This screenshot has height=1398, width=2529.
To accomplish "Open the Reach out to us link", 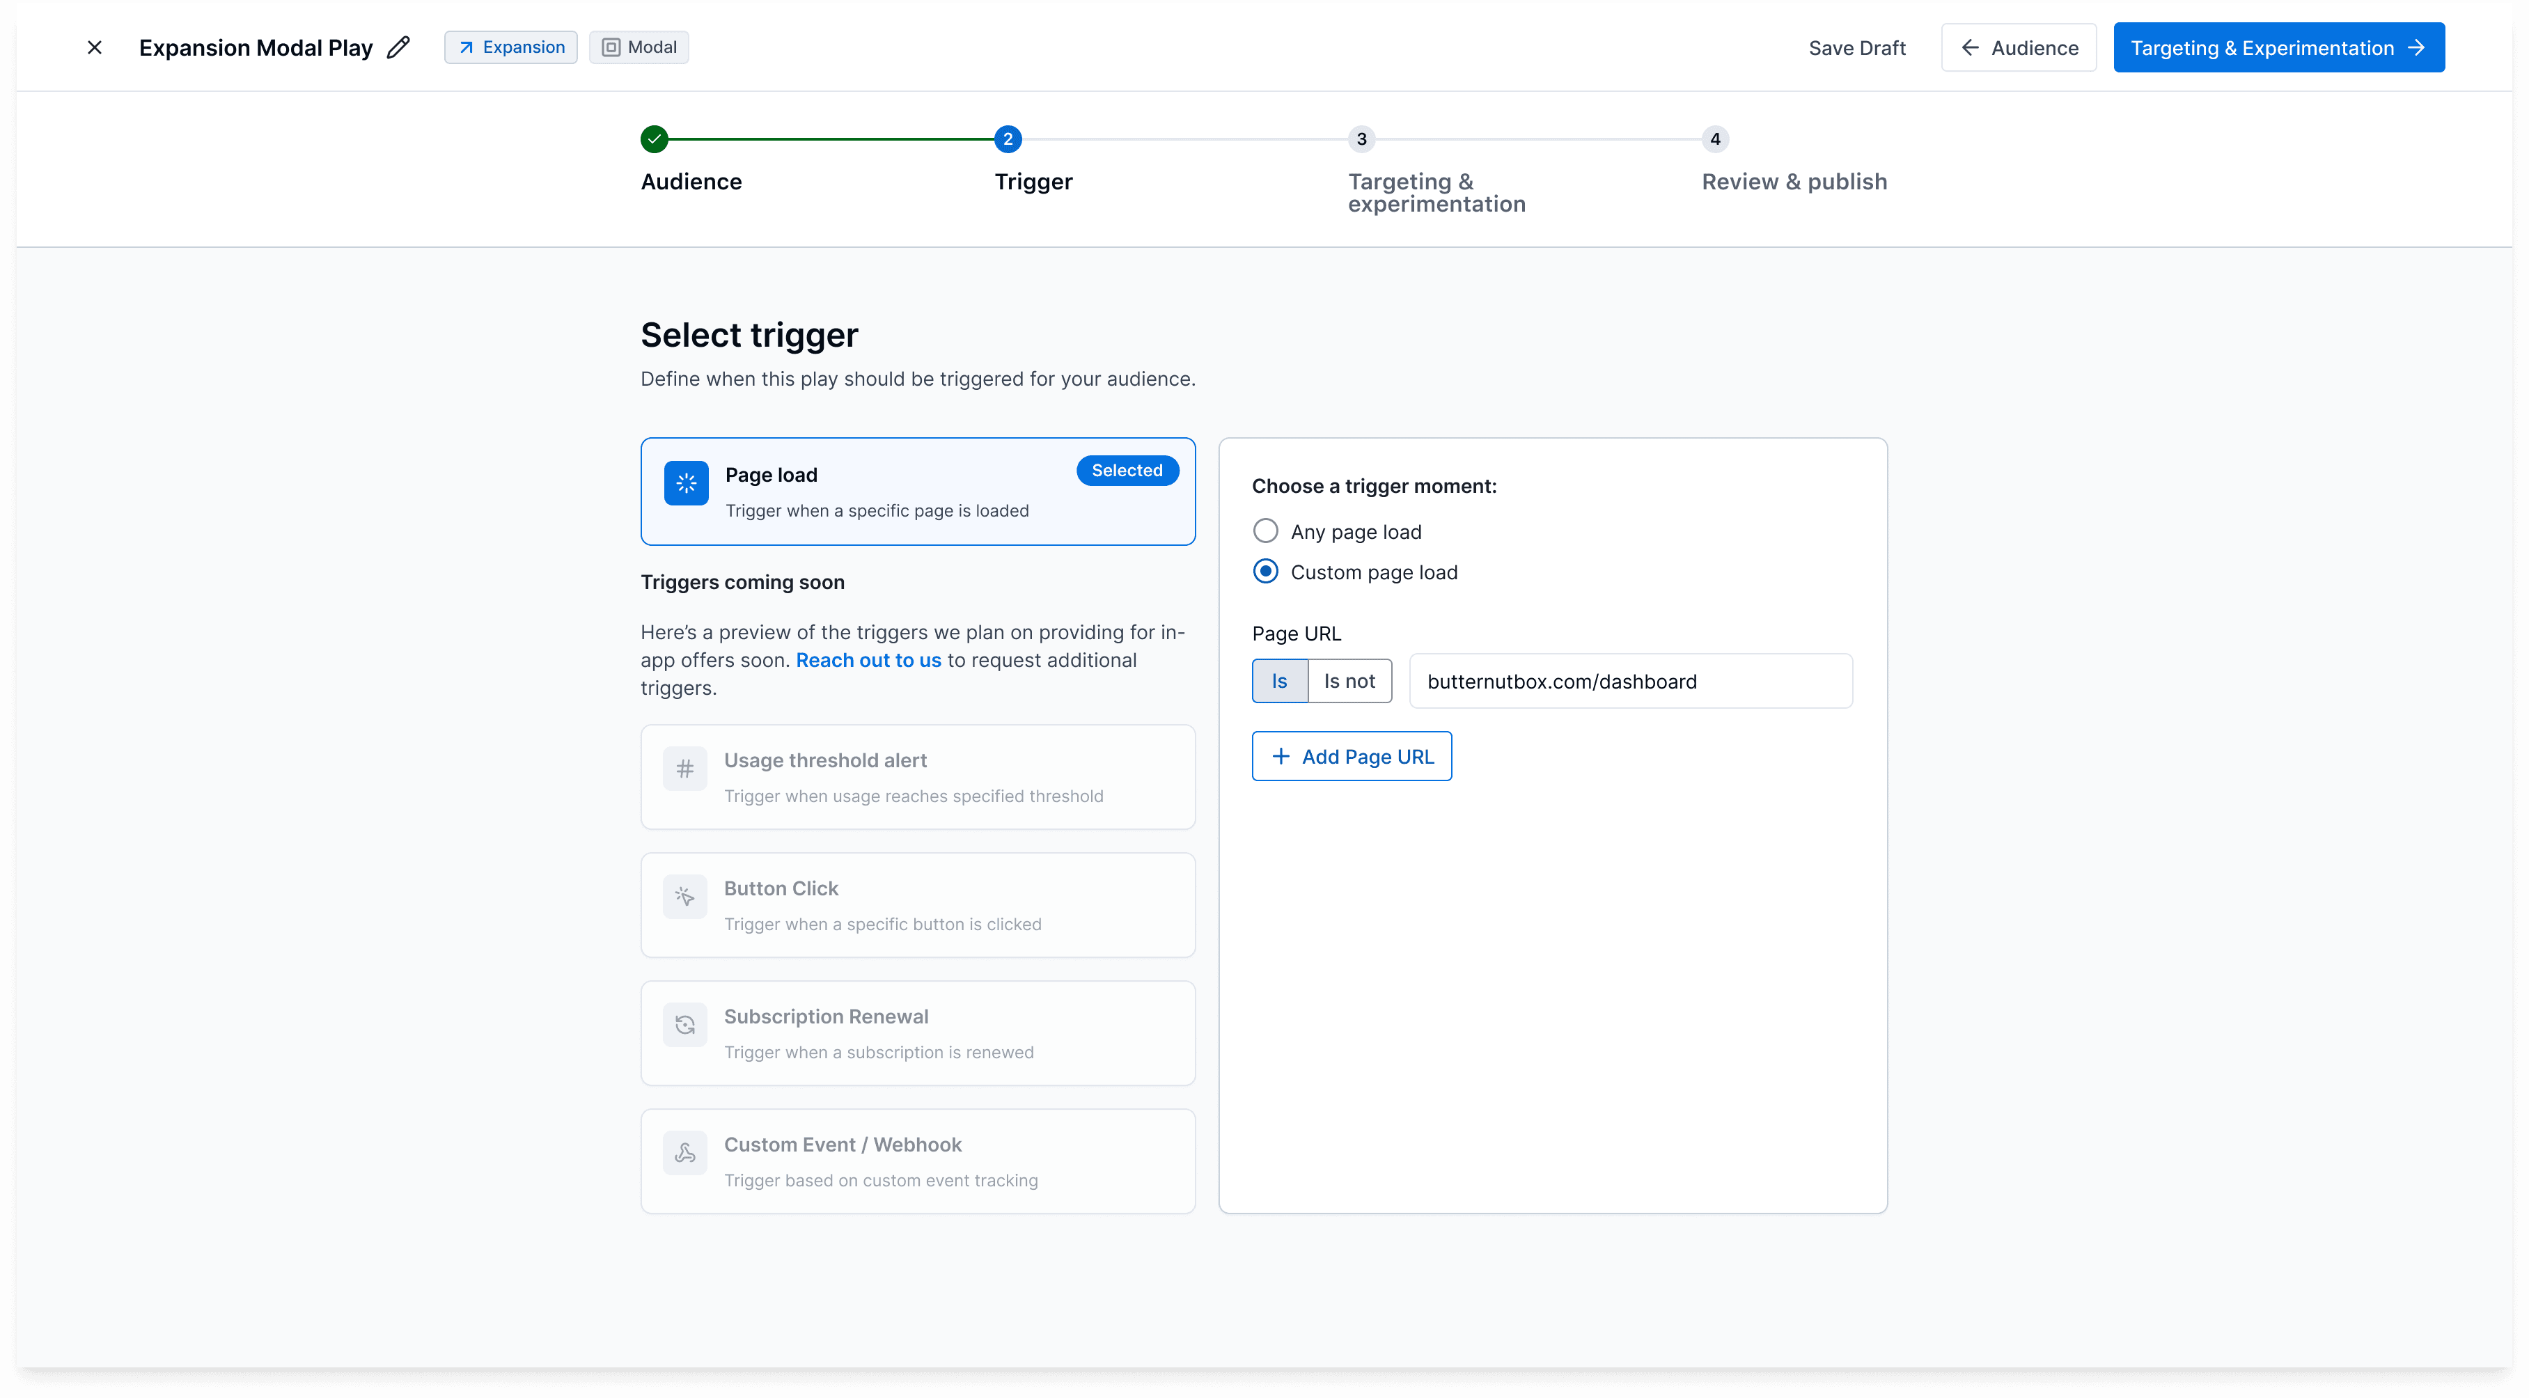I will click(868, 661).
